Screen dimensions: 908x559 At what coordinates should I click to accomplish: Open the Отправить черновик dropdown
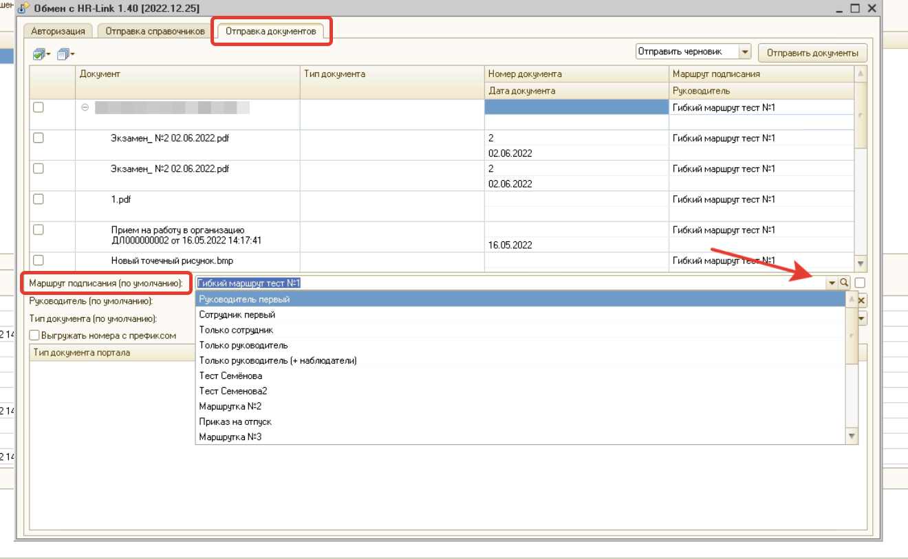click(x=745, y=52)
